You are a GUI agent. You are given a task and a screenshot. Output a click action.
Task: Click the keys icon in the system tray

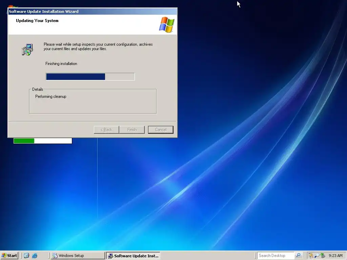(311, 256)
